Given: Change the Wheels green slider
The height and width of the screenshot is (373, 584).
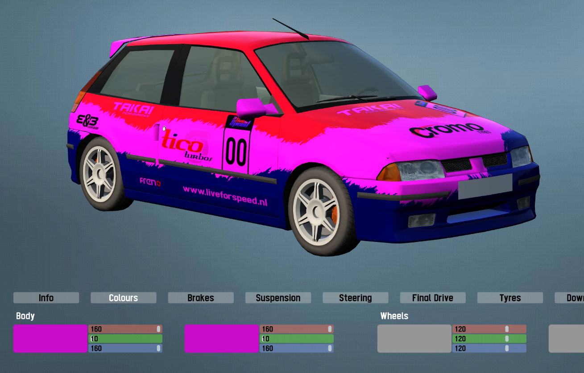Looking at the screenshot, I should (489, 339).
